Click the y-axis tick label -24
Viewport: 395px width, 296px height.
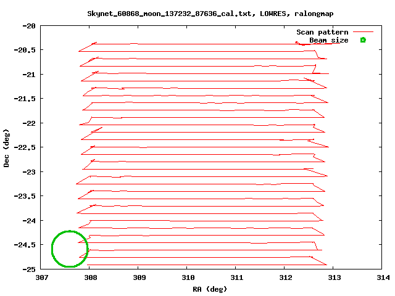tap(29, 221)
